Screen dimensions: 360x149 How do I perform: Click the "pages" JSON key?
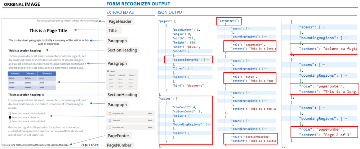tap(165, 21)
